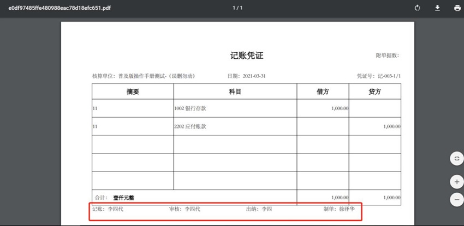Download the PDF file
The height and width of the screenshot is (226, 464).
pyautogui.click(x=437, y=8)
